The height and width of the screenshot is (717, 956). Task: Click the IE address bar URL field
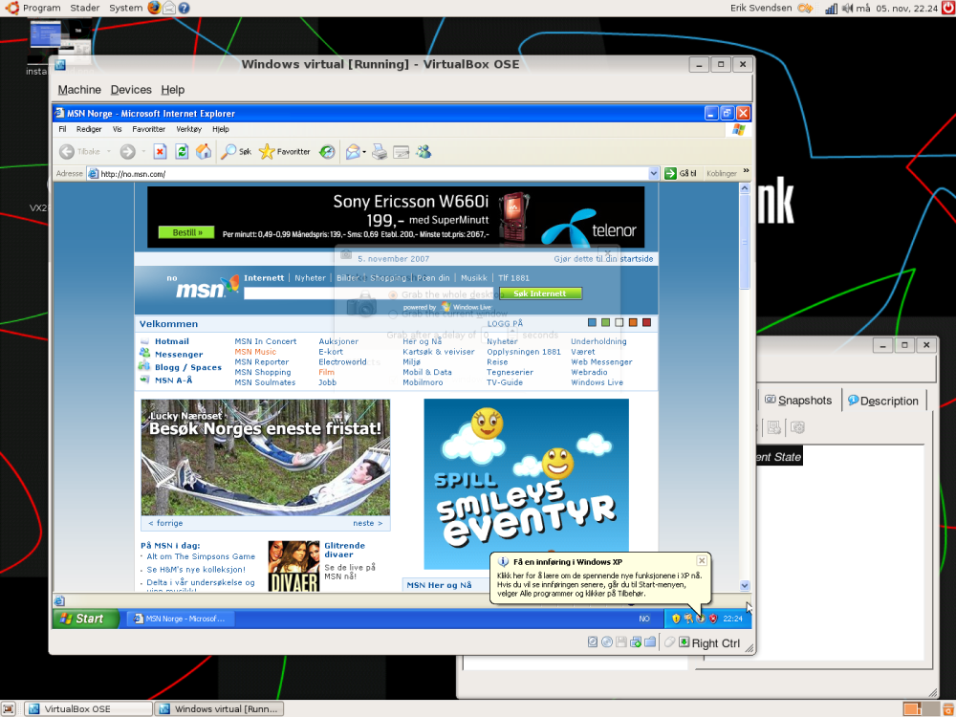click(373, 174)
